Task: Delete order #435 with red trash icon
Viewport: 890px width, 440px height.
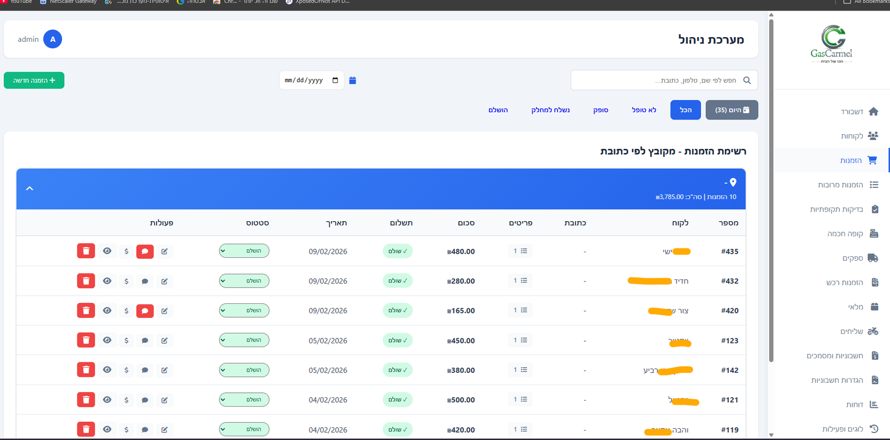Action: tap(86, 251)
